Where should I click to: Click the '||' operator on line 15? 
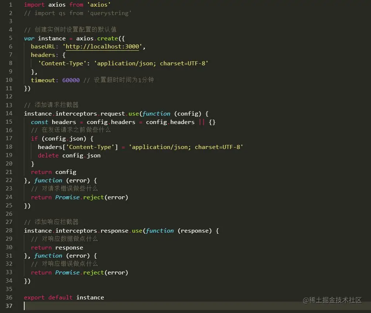click(x=202, y=122)
